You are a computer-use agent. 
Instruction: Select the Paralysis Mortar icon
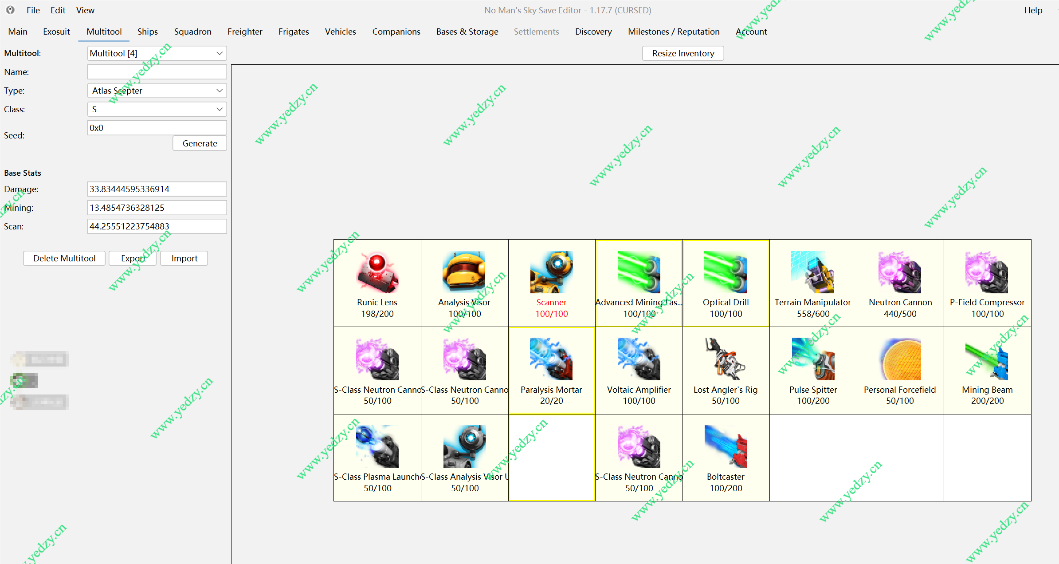551,359
